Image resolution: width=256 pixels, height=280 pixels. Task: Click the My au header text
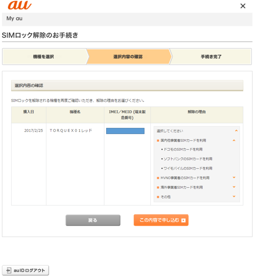click(15, 19)
